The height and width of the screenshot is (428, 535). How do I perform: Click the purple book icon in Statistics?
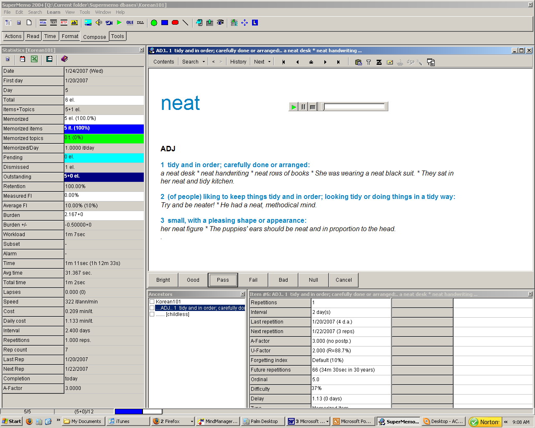[x=64, y=59]
